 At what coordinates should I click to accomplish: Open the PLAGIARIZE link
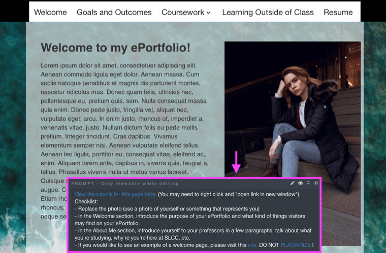(x=296, y=245)
